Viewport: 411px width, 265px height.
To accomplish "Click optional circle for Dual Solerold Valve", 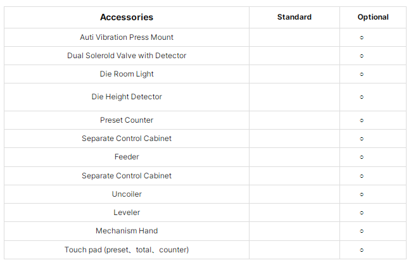I will 362,56.
